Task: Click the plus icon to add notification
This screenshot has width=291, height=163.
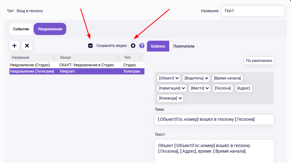Action: 14,46
